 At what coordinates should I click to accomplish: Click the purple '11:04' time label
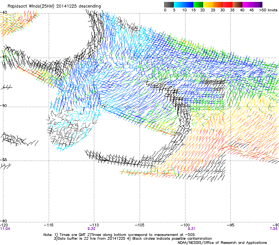pyautogui.click(x=5, y=229)
